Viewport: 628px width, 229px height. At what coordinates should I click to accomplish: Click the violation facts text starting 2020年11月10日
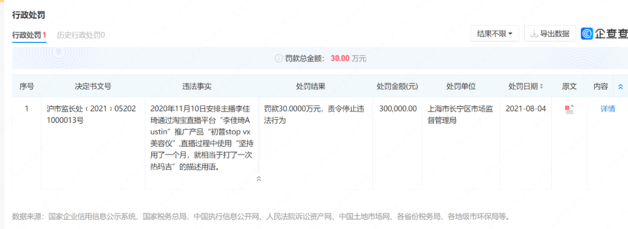[x=201, y=138]
